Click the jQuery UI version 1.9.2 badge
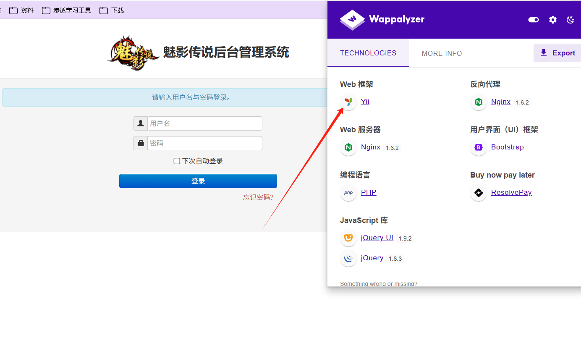The image size is (581, 343). coord(405,238)
